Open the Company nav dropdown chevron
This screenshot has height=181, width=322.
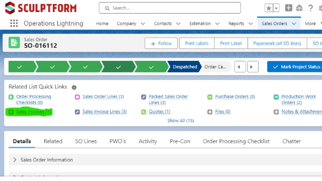pyautogui.click(x=143, y=24)
